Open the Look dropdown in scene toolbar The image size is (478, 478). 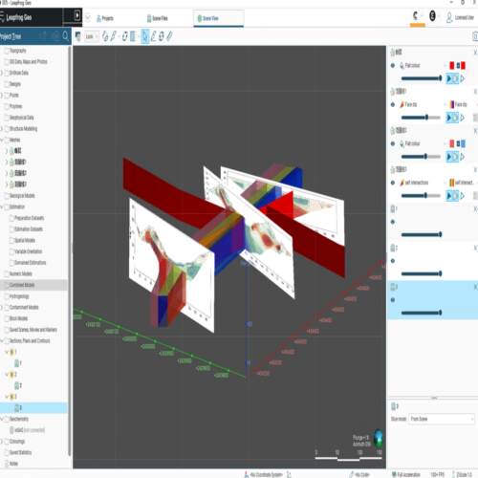coord(92,36)
